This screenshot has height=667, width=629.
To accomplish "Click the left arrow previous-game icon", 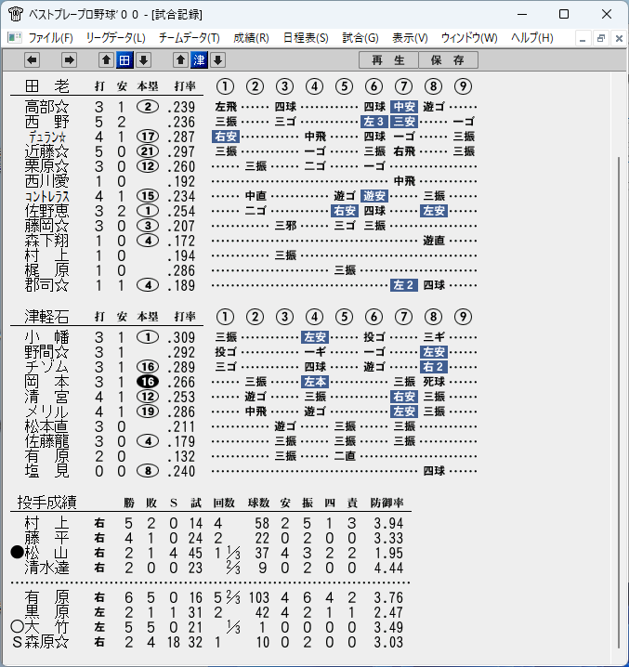I will 32,60.
